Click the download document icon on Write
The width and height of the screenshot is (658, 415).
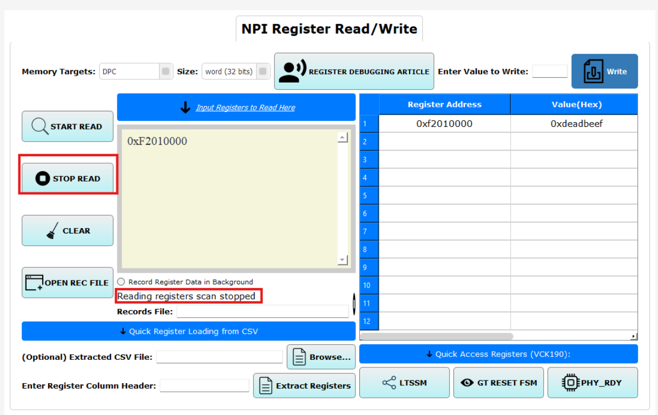tap(594, 71)
